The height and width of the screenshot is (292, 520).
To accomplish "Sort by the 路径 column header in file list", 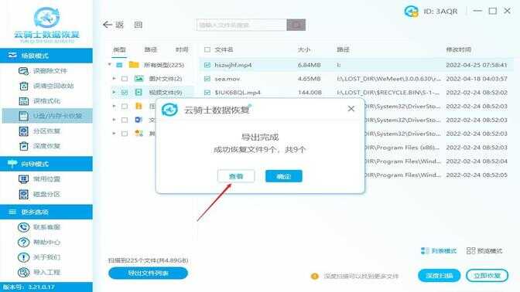I will 343,49.
